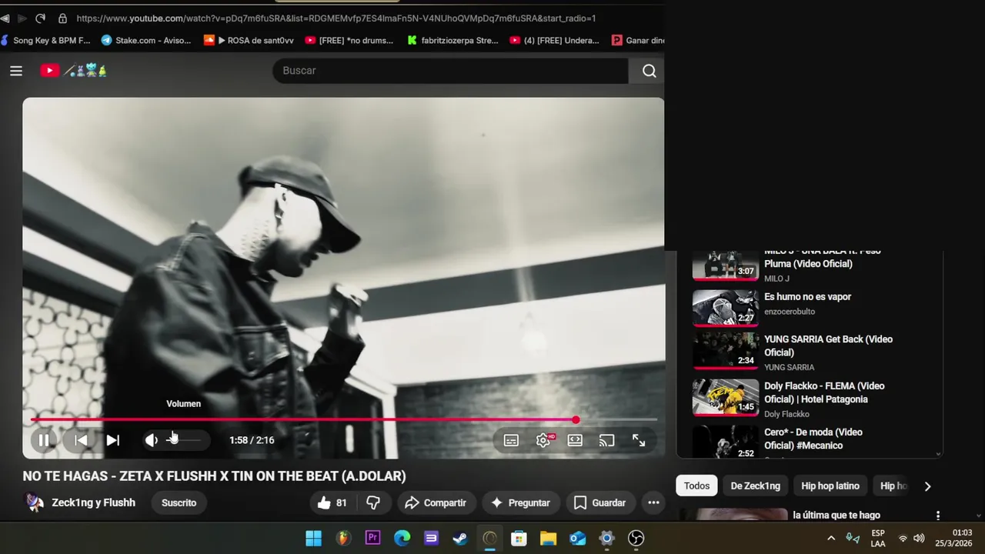This screenshot has width=985, height=554.
Task: Open fabritziozerpa Stream bookmark
Action: [x=452, y=40]
